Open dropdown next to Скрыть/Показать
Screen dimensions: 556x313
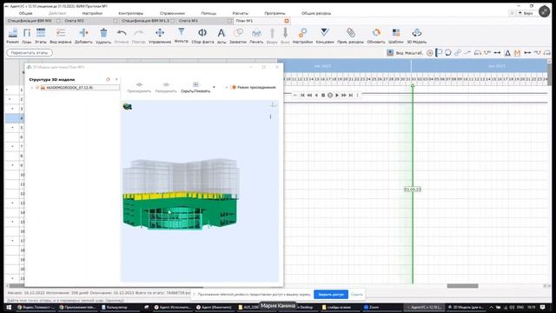point(214,87)
